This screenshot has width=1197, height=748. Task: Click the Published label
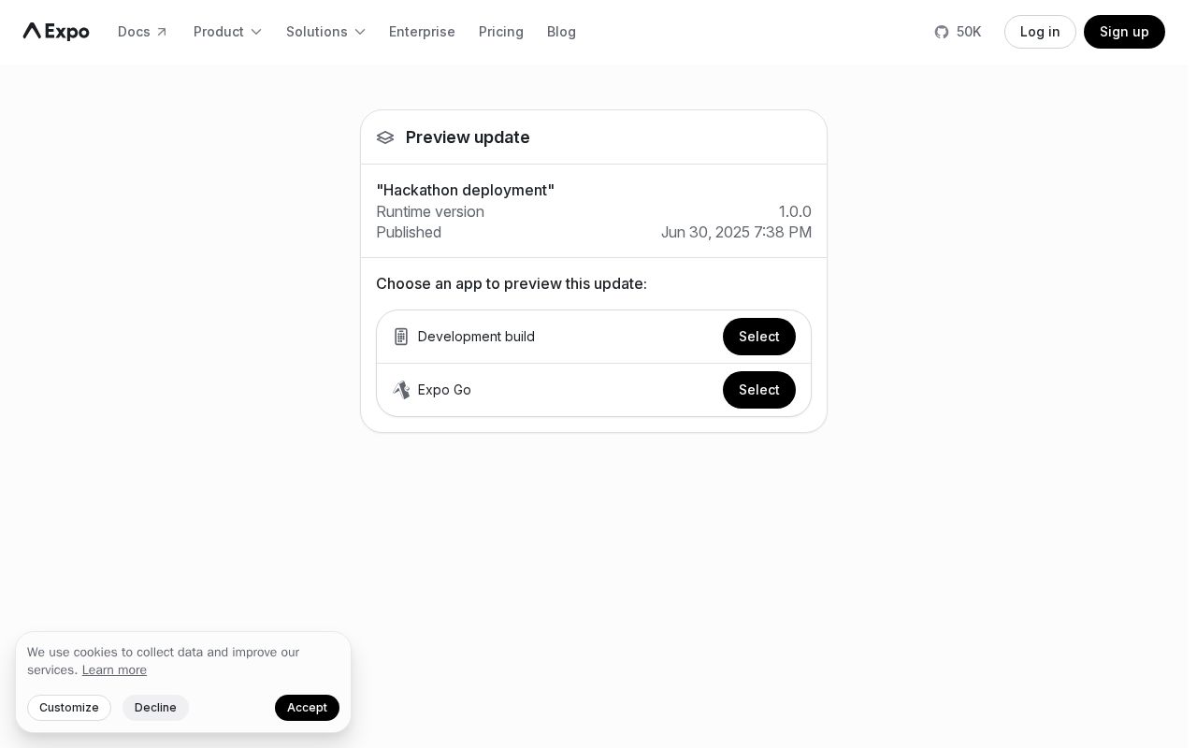[409, 232]
